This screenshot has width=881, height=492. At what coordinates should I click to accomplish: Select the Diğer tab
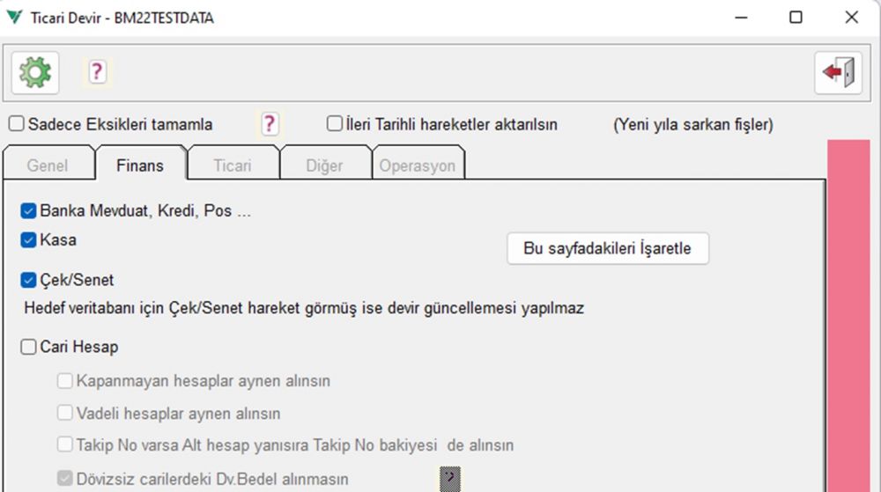point(322,165)
